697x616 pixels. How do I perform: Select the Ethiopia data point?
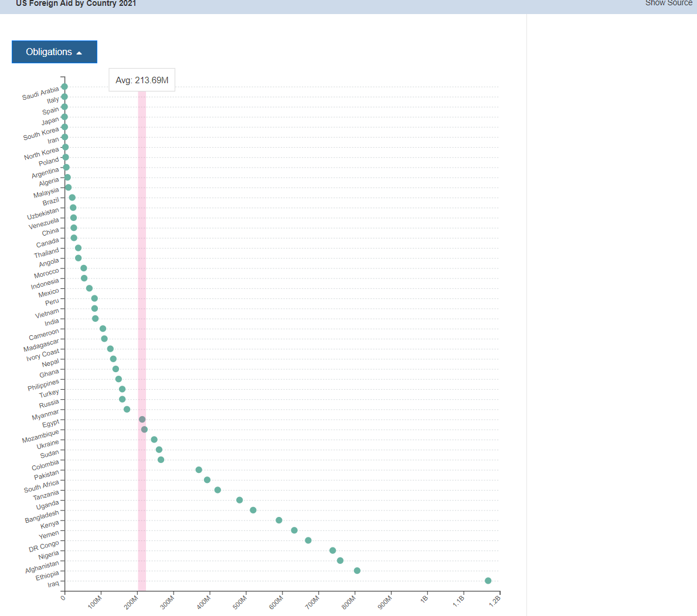357,571
